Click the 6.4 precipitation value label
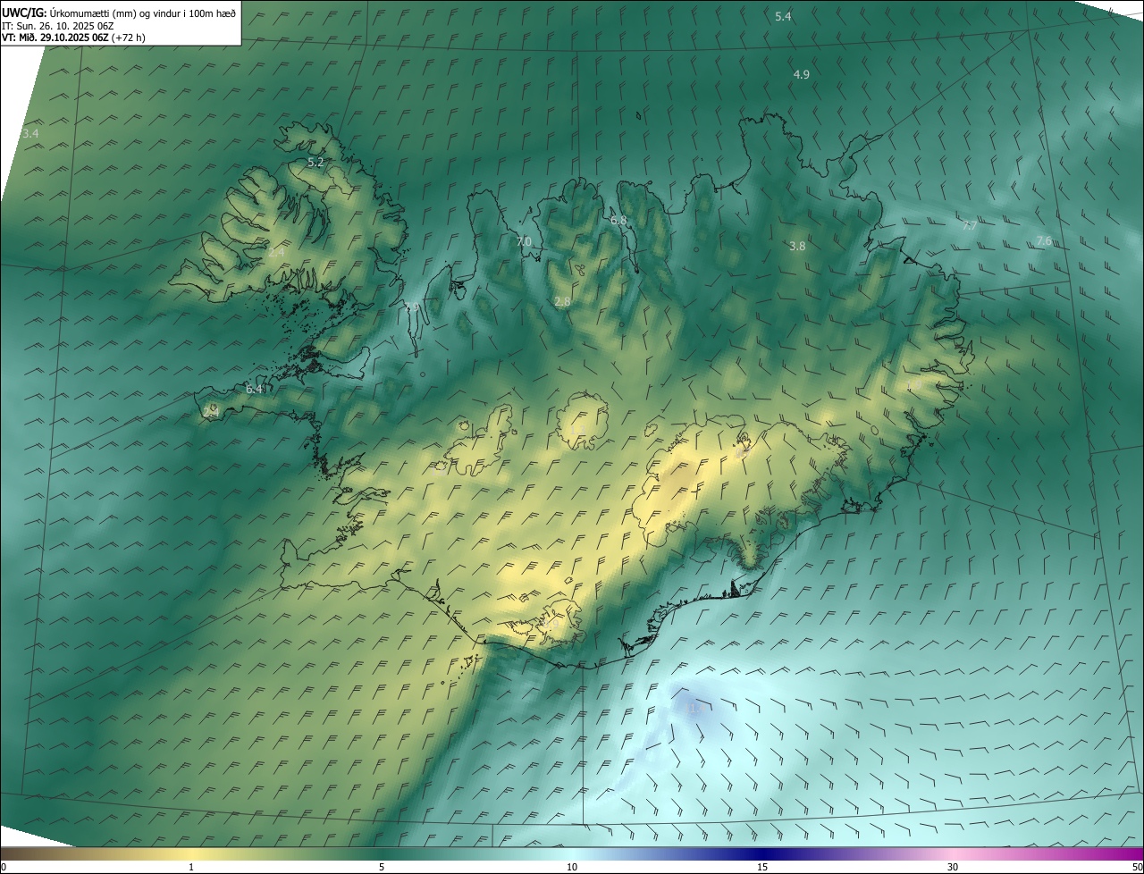 coord(255,390)
